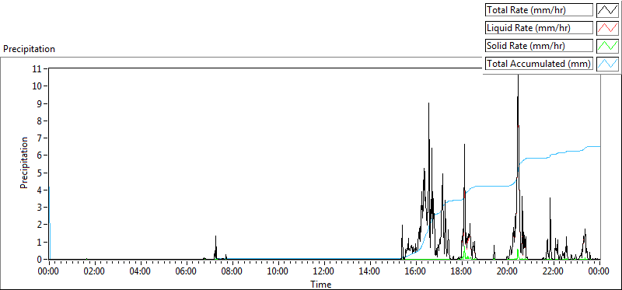
Task: Click the Liquid Rate red line-style icon
Action: 607,27
